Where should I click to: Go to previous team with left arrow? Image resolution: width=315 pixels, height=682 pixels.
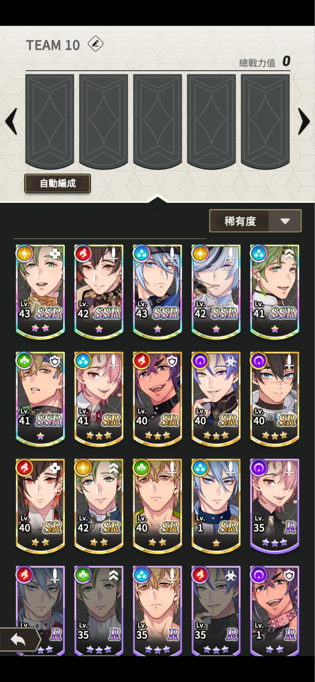coord(11,121)
